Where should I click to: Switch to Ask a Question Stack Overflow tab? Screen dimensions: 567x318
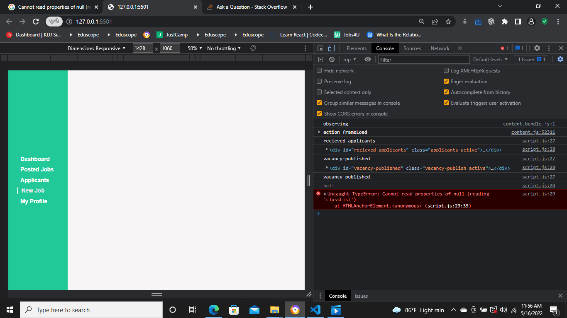252,7
